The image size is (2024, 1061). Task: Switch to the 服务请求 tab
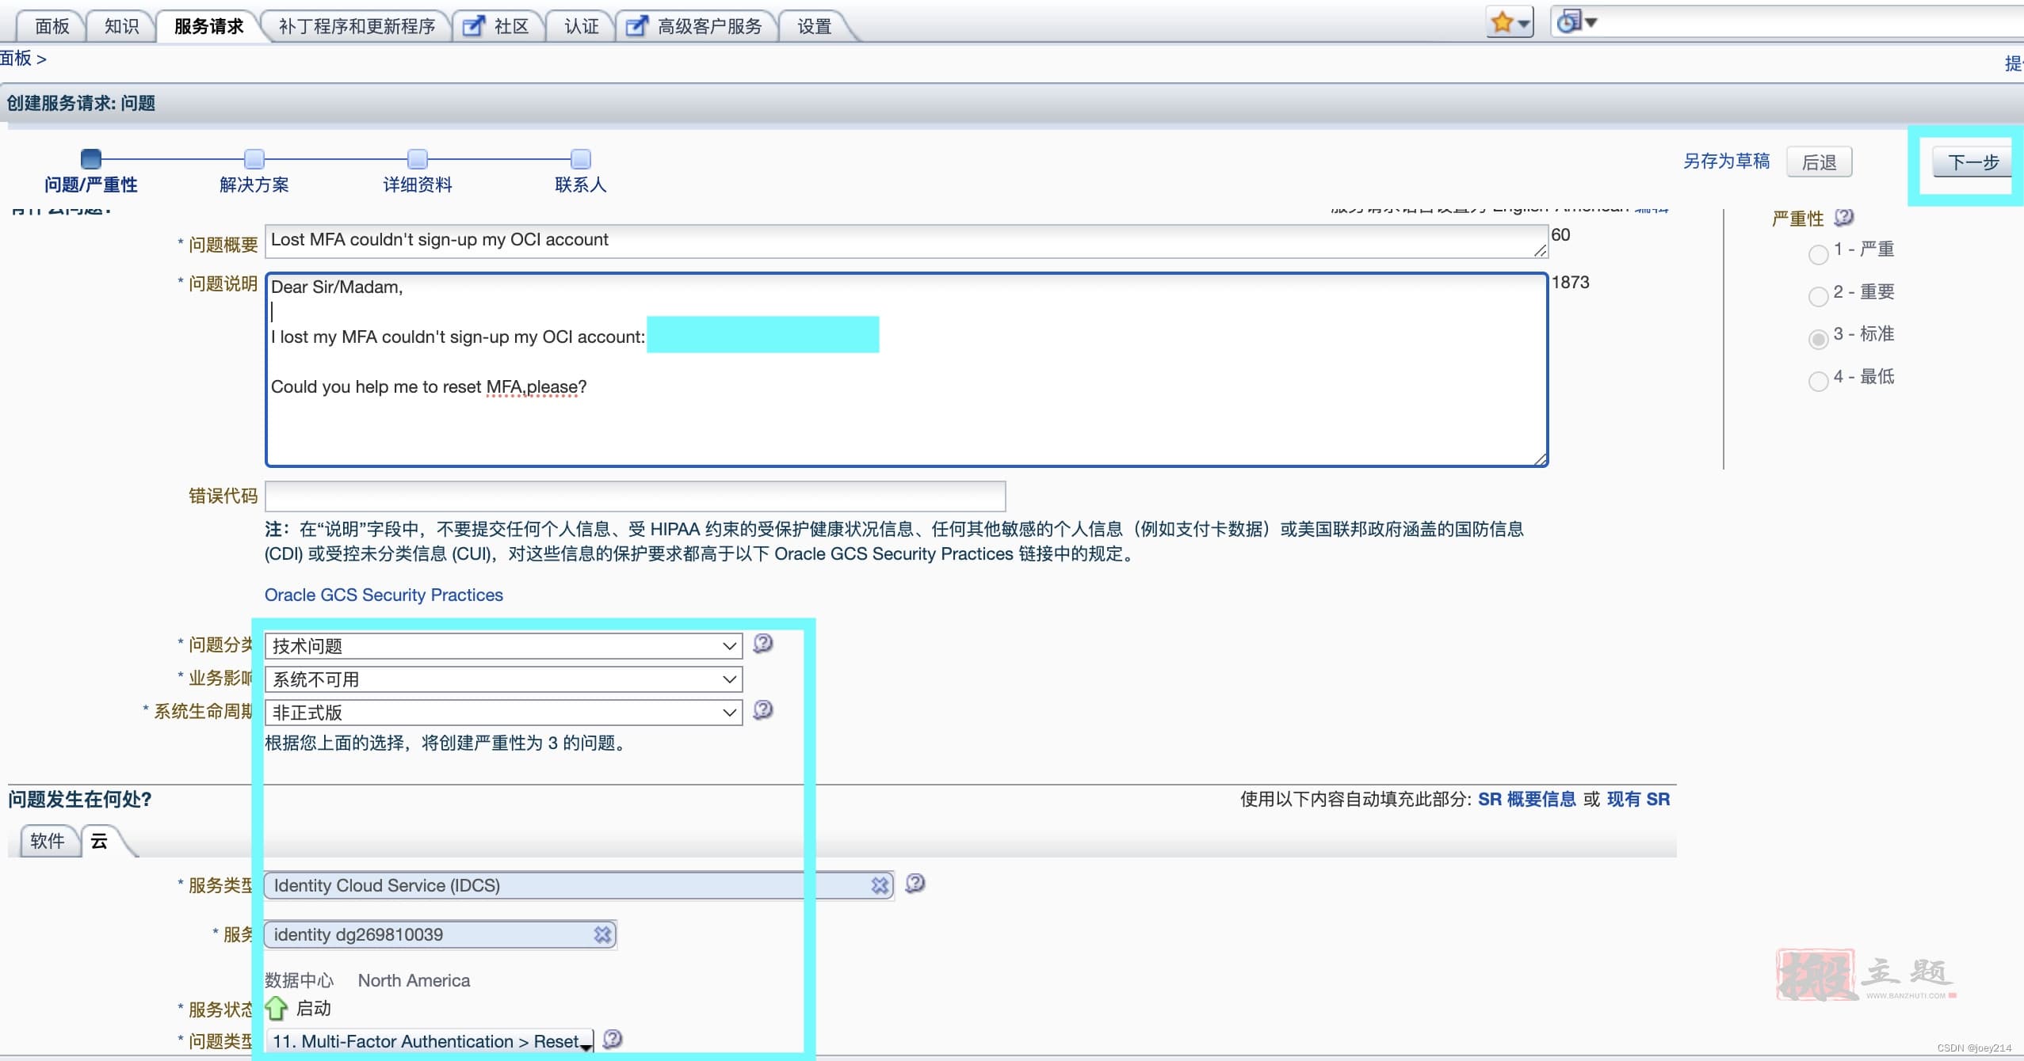209,26
